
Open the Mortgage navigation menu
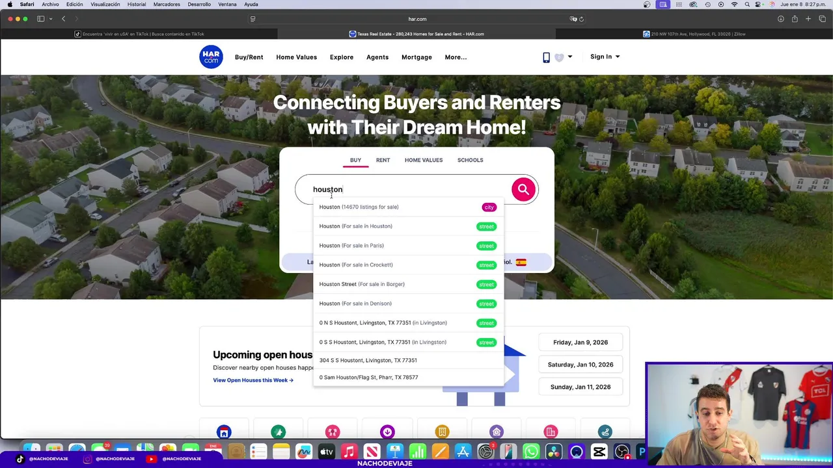416,57
